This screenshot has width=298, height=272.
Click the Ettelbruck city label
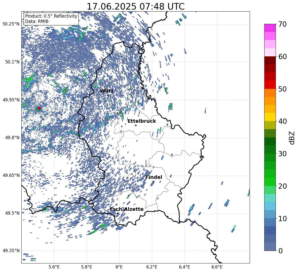(142, 121)
